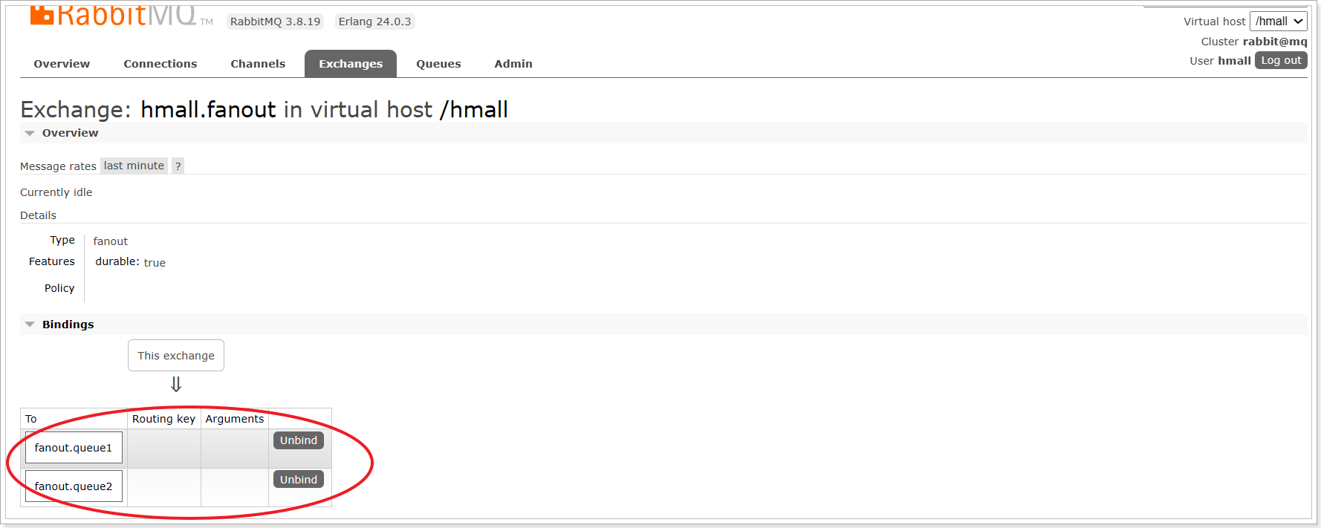Click the RabbitMQ logo icon
Screen dimensions: 1321x528
pyautogui.click(x=42, y=16)
